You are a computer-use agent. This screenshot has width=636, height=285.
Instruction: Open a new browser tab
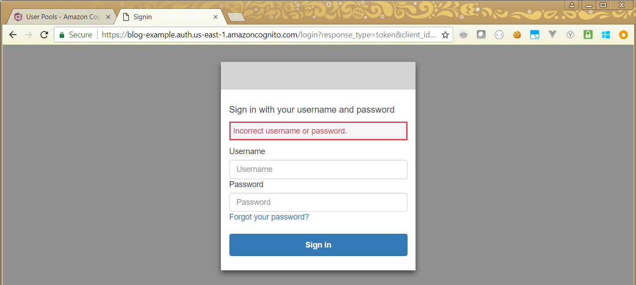236,17
